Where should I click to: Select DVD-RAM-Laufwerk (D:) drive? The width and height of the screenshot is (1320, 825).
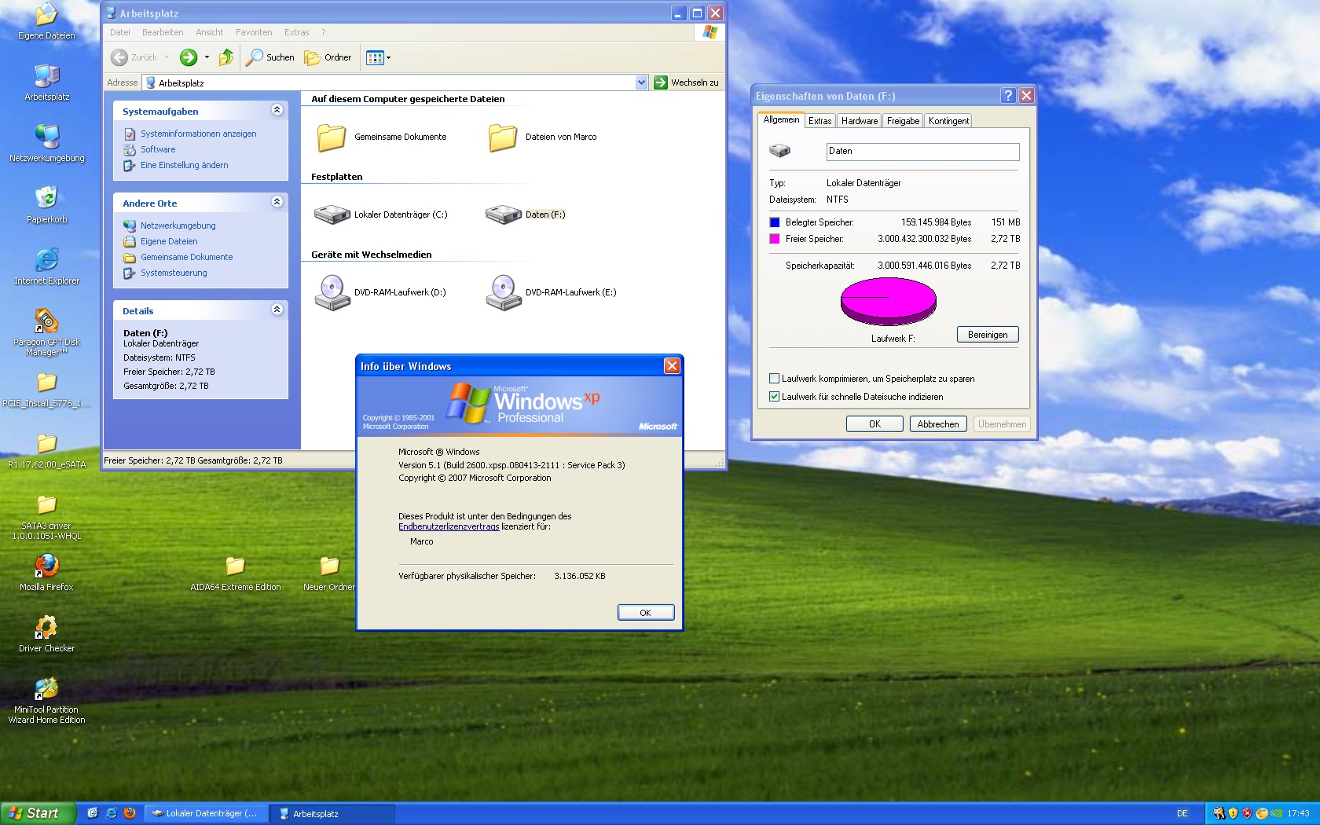380,292
